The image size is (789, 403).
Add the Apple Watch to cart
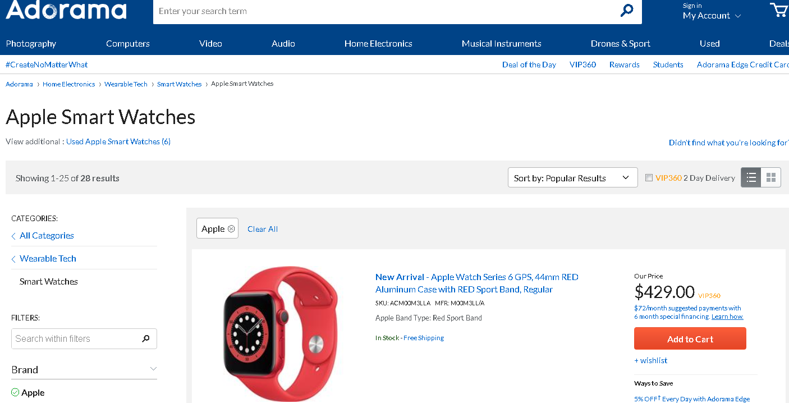(x=690, y=339)
